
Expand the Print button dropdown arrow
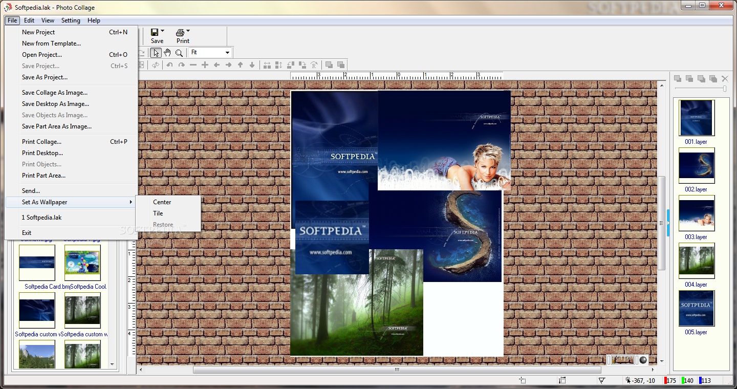(x=188, y=31)
